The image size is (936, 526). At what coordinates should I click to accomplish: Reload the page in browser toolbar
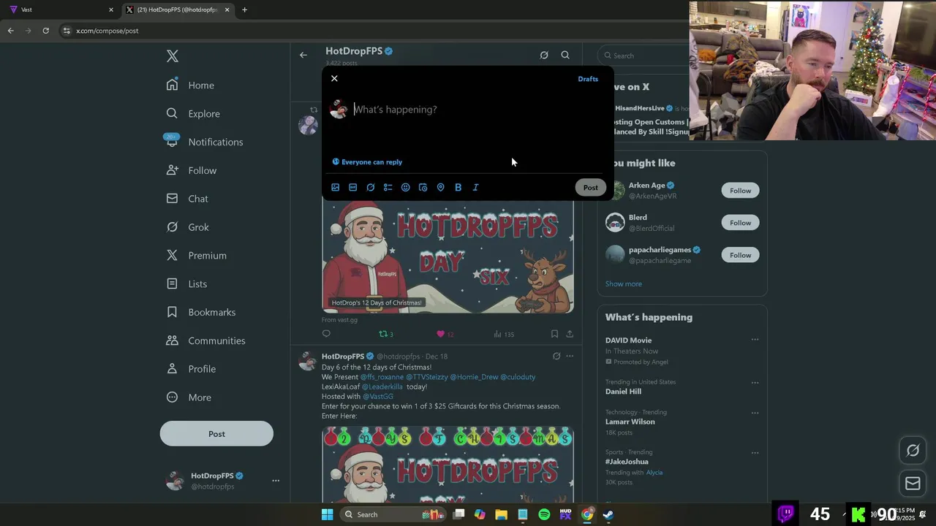(45, 31)
